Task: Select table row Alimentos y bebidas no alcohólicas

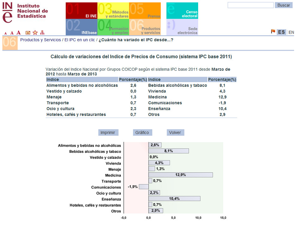Action: (x=82, y=86)
